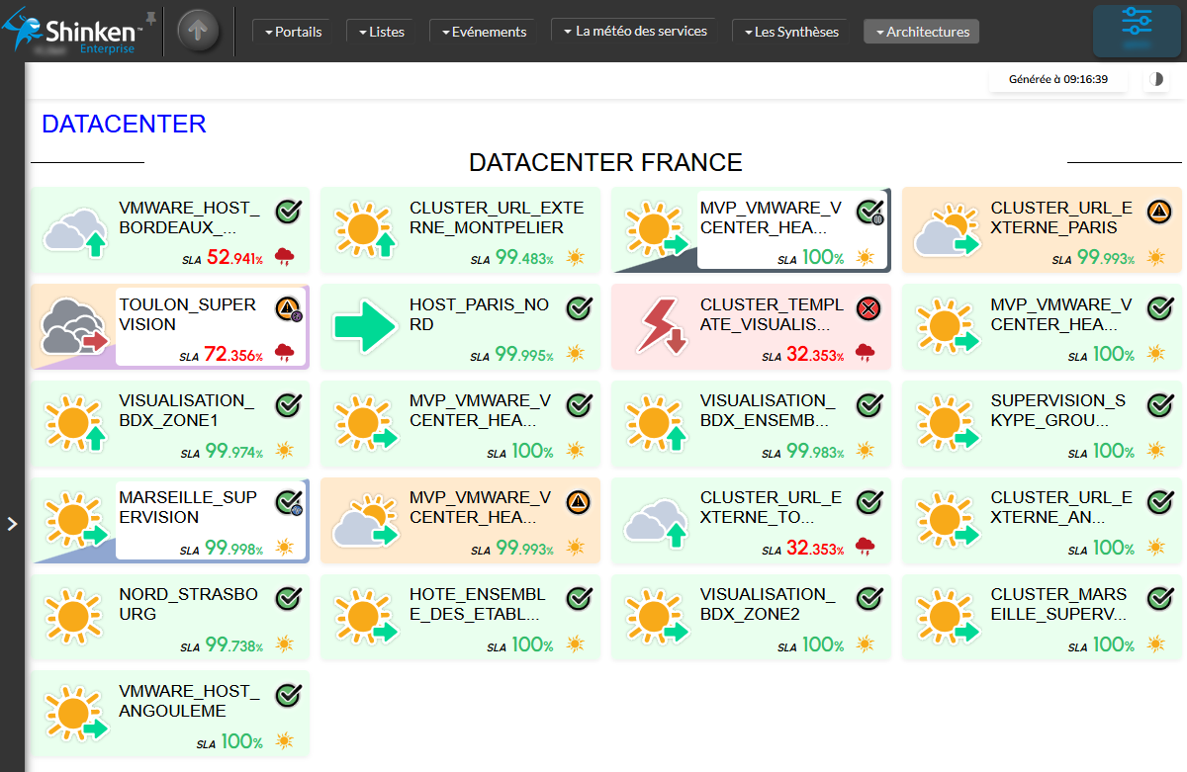This screenshot has height=772, width=1187.
Task: Click the round up-arrow button
Action: click(198, 31)
